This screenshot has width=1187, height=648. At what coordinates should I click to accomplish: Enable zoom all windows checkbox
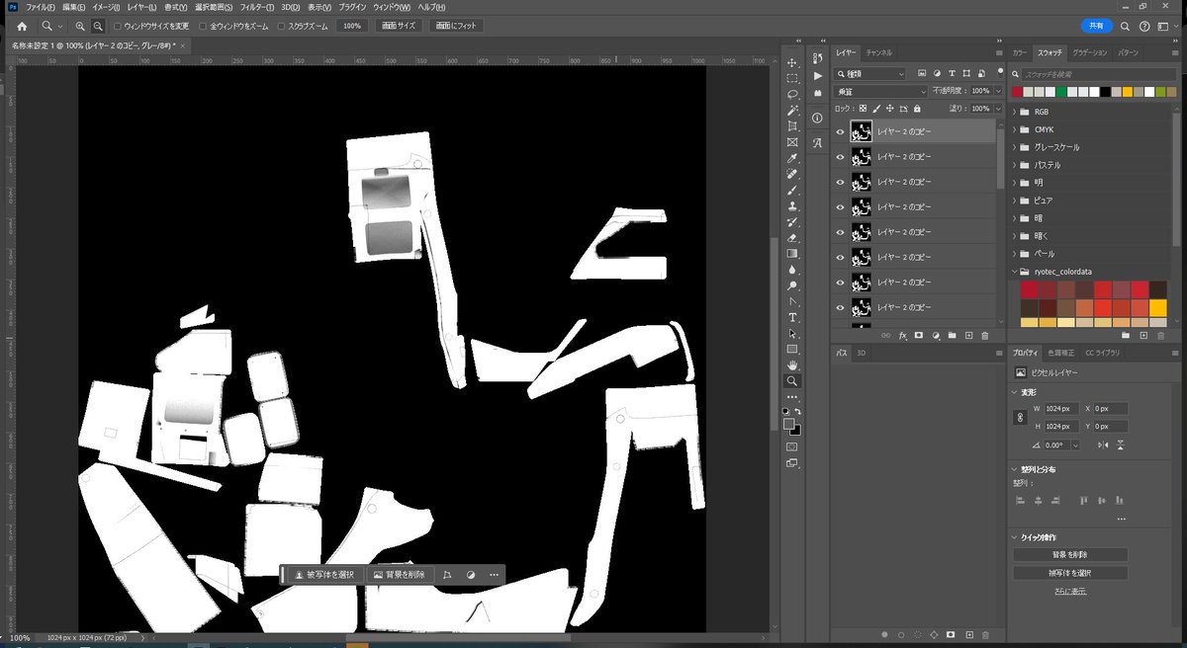(x=203, y=26)
